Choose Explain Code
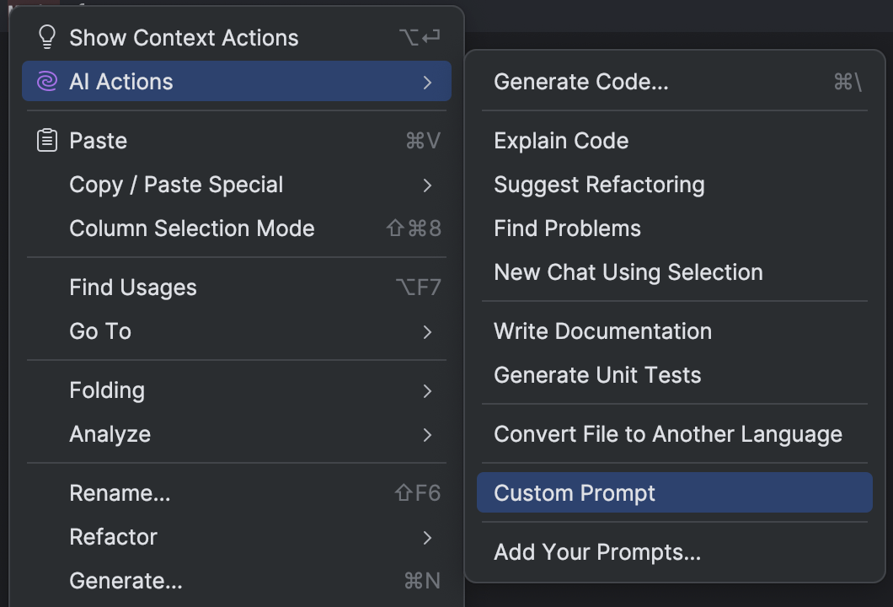The image size is (893, 607). point(561,141)
